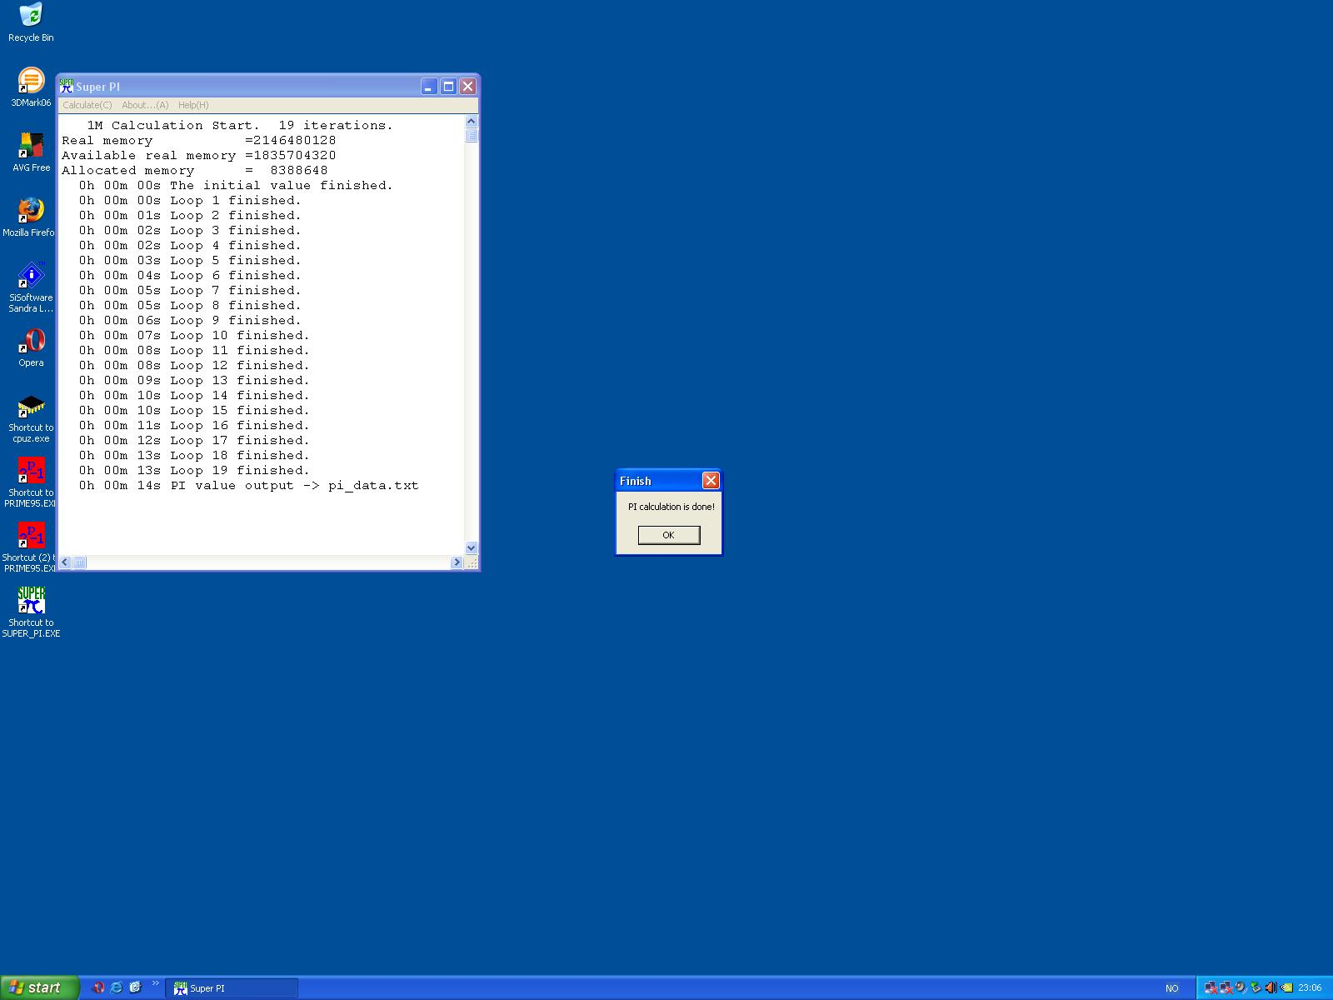Click the 'Loop 16 finished.' line
The height and width of the screenshot is (1000, 1333).
(194, 426)
